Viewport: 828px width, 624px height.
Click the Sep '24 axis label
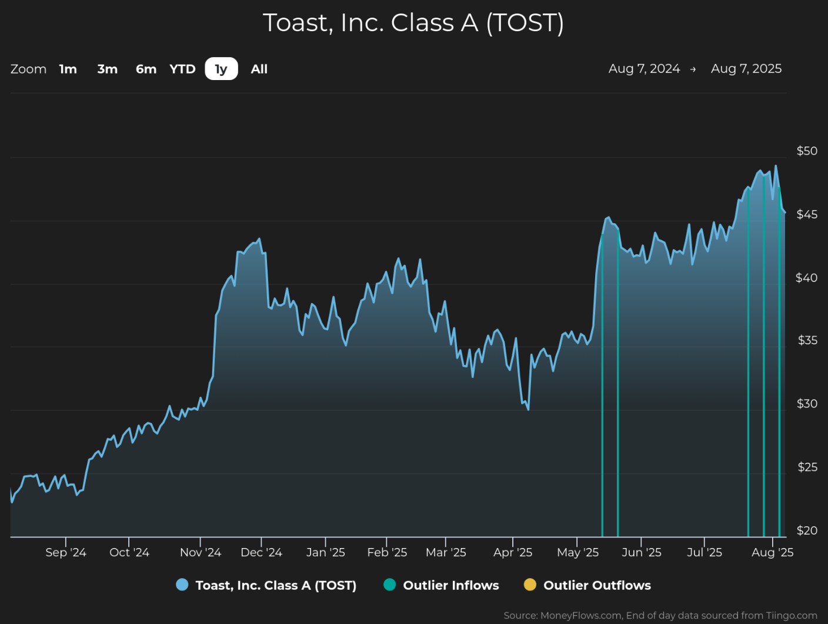[66, 553]
